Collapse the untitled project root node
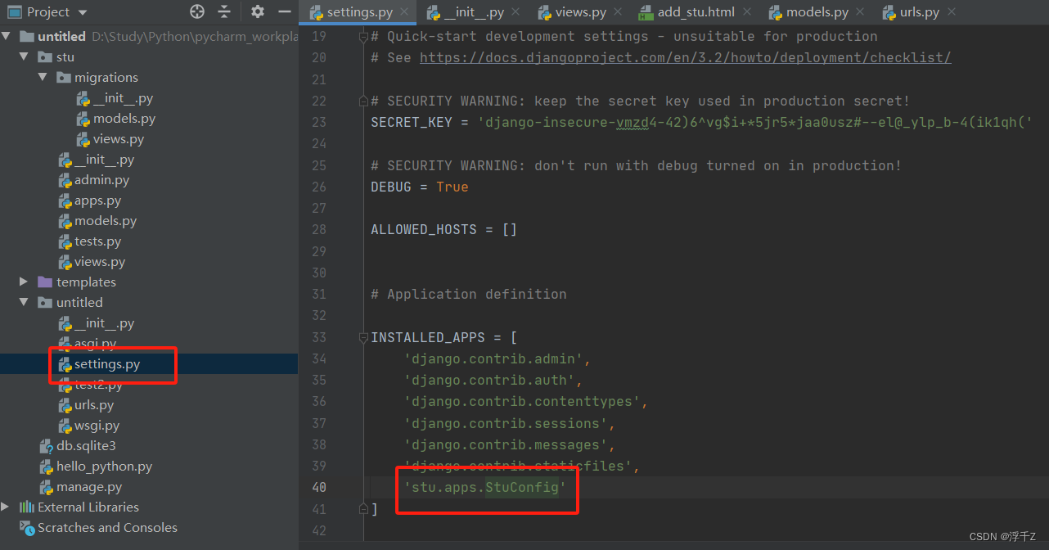 coord(7,36)
